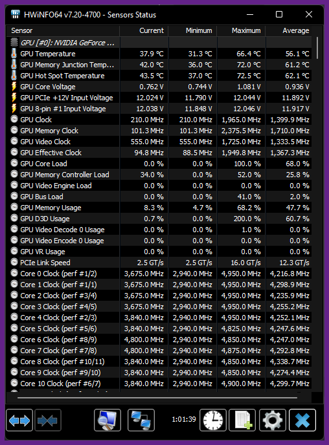Click the round icon beside Core 0 Clock
The width and height of the screenshot is (329, 445).
click(x=14, y=273)
